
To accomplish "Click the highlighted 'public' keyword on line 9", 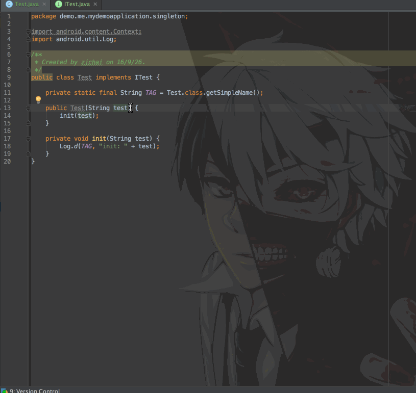I will (x=42, y=77).
